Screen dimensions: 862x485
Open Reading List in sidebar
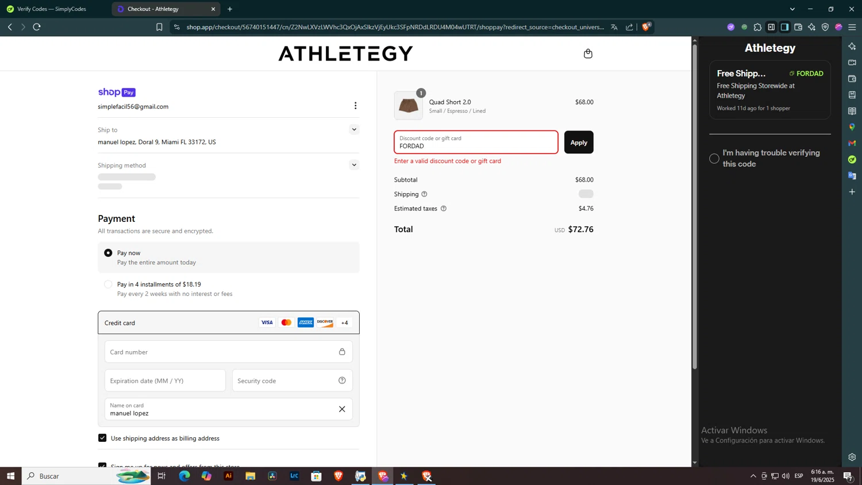coord(852,111)
